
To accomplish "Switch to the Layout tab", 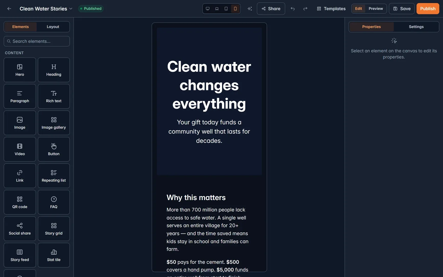I will point(53,27).
